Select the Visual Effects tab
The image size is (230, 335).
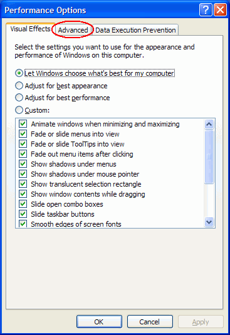31,29
